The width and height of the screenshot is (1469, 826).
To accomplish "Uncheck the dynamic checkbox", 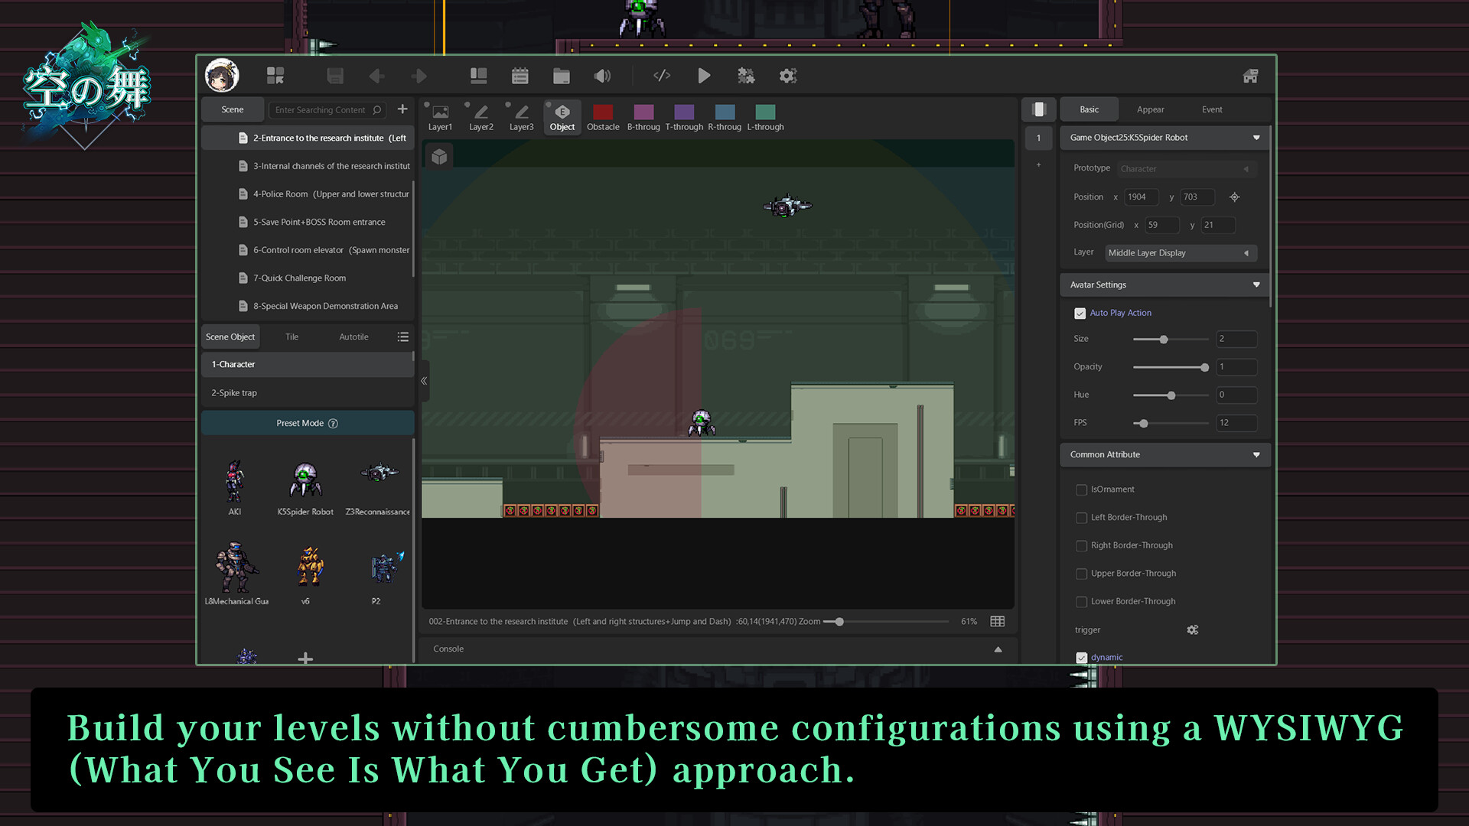I will click(1081, 657).
